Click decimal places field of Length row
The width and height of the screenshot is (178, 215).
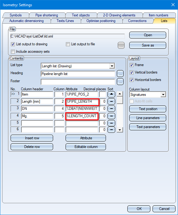click(103, 101)
